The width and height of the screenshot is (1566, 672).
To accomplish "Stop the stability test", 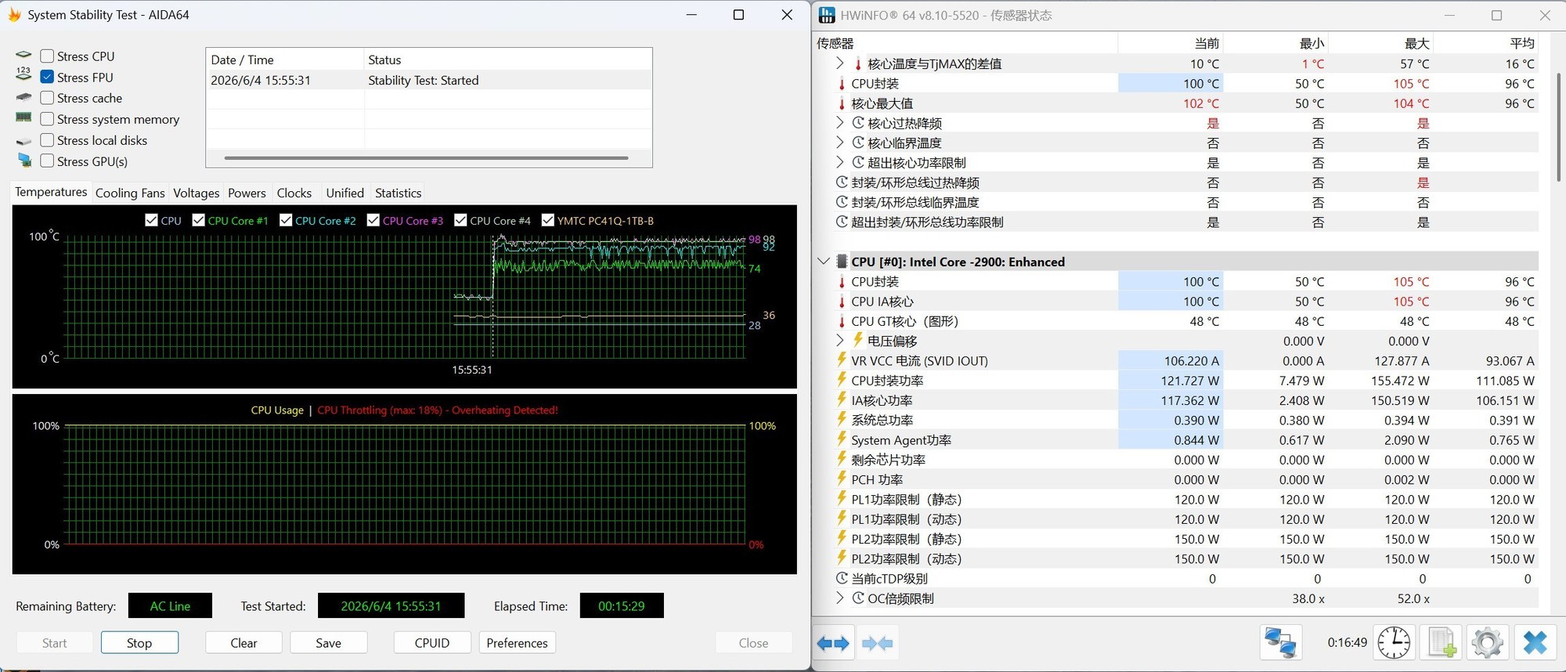I will point(139,643).
